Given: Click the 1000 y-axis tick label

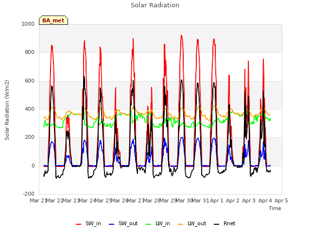Looking at the screenshot, I should coord(28,24).
